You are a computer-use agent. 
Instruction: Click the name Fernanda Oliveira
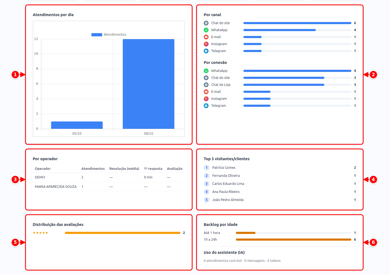pyautogui.click(x=226, y=176)
